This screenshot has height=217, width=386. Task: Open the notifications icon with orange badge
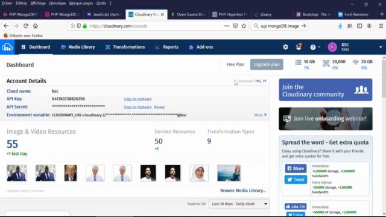coord(299,47)
